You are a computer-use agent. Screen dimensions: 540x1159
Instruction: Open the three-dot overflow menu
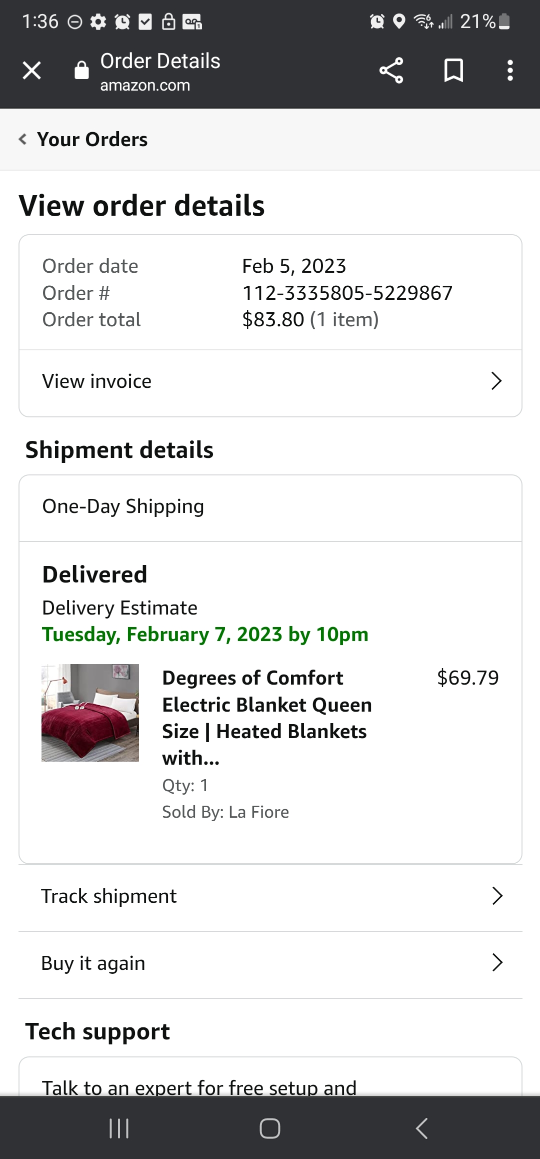point(510,71)
